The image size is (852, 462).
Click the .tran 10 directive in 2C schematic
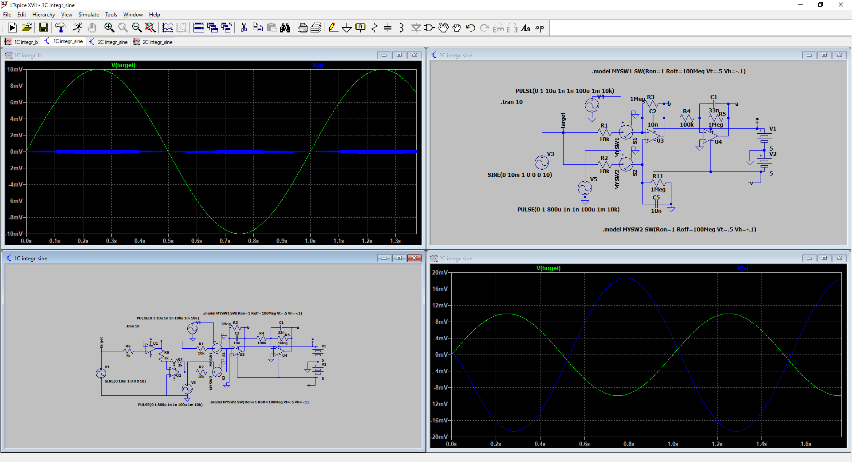512,102
